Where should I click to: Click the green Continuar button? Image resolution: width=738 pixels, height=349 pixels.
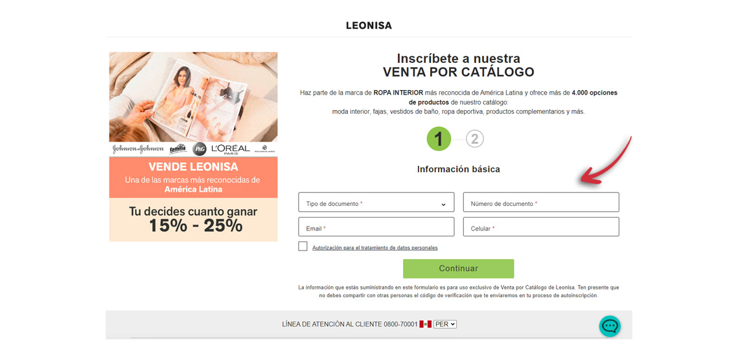pos(458,269)
